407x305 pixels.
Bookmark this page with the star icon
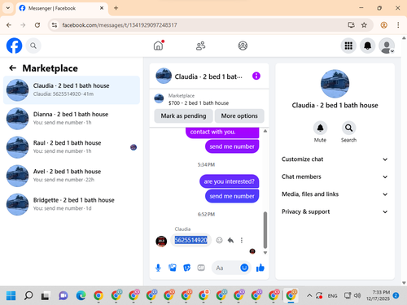coord(364,25)
